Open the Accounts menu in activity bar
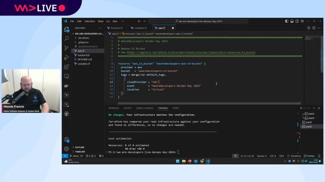This screenshot has height=182, width=325. [x=67, y=140]
